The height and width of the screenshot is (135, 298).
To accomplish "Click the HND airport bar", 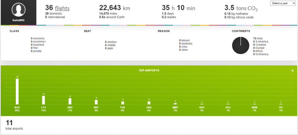I will (70, 101).
